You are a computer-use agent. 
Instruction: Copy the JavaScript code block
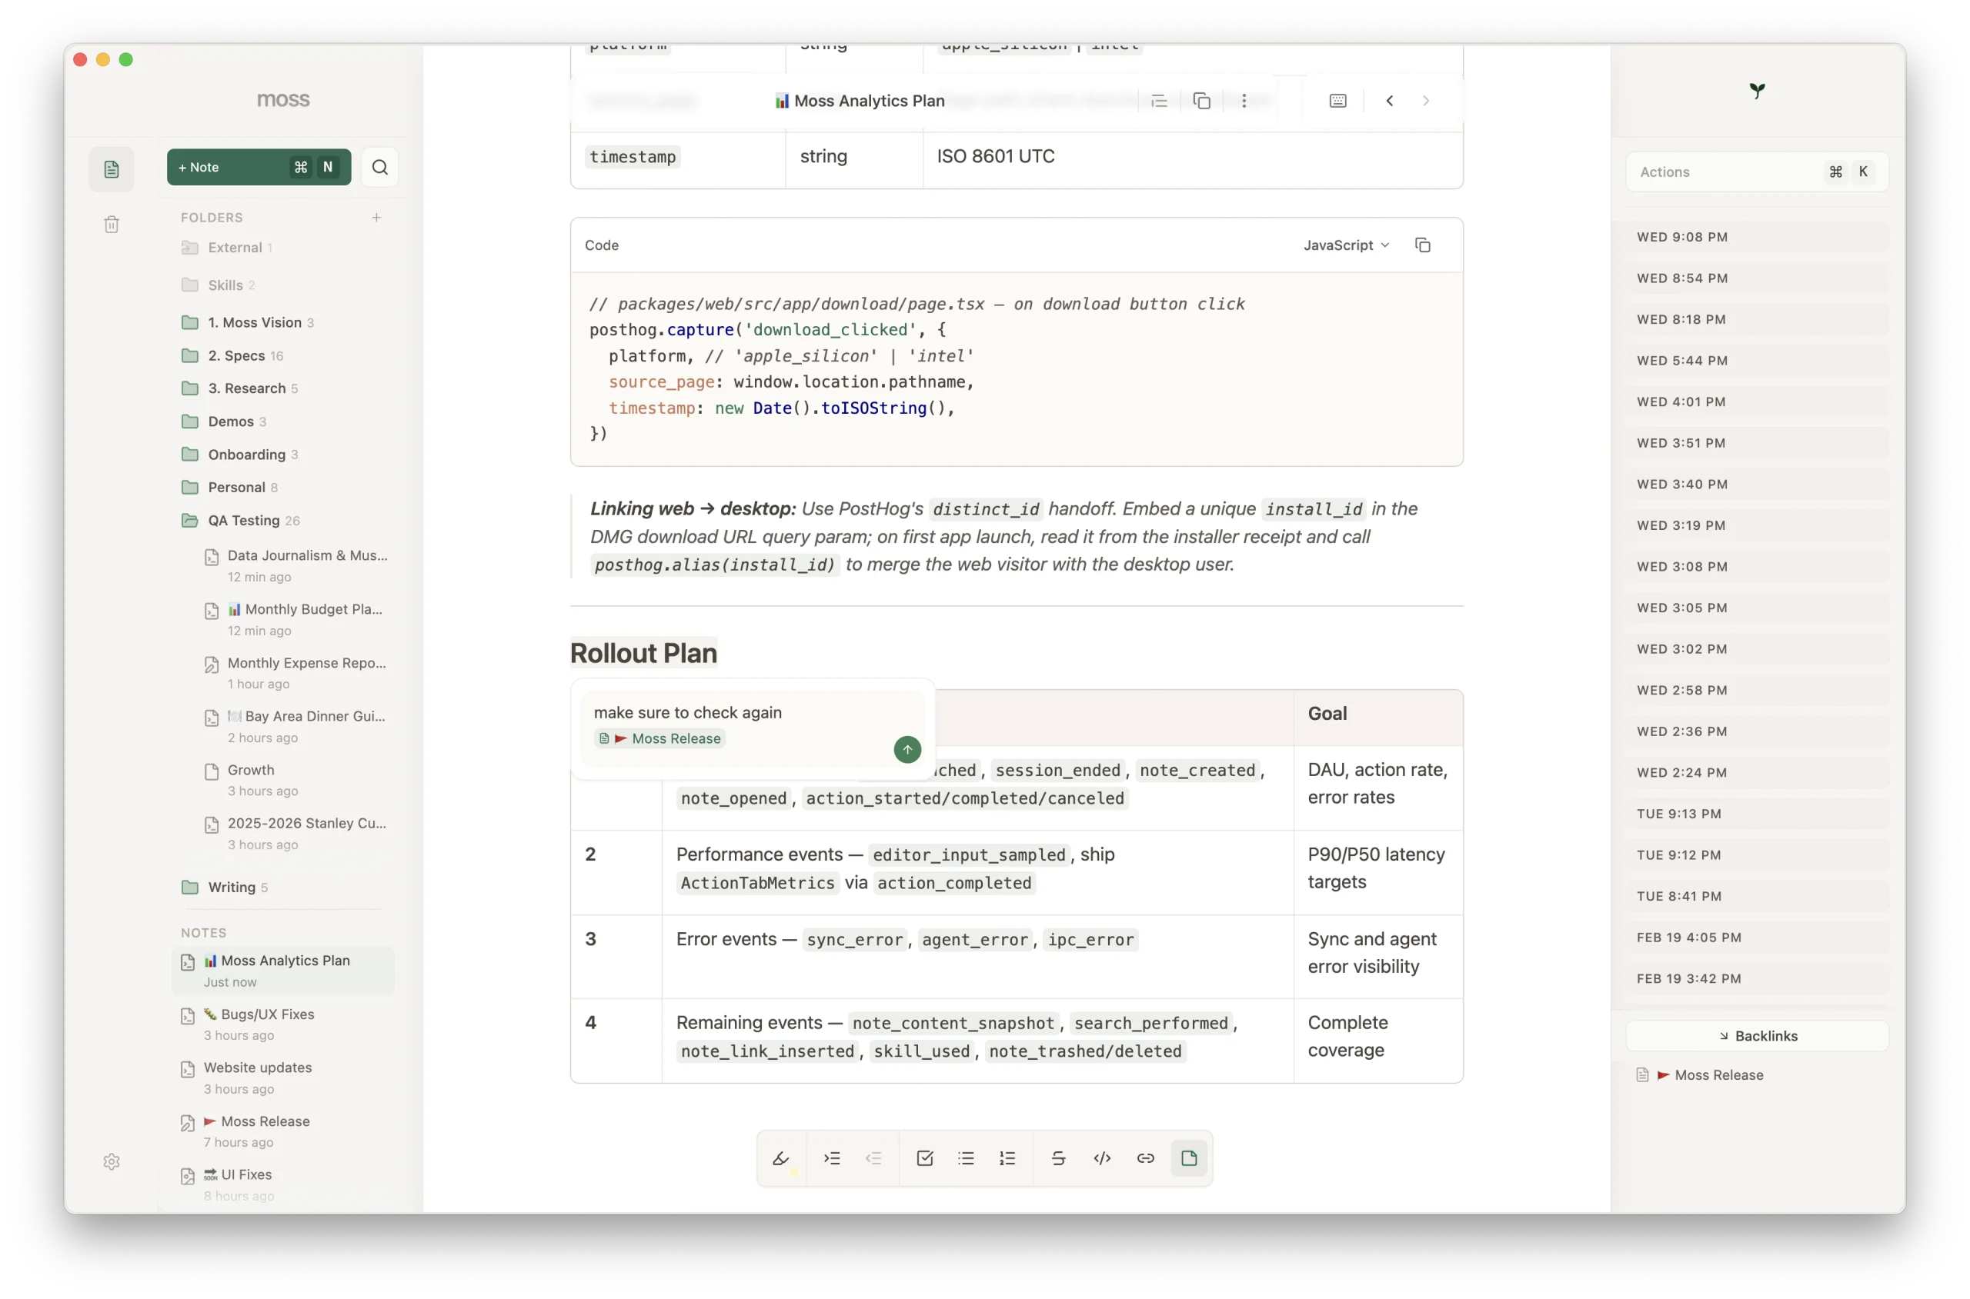(x=1423, y=245)
